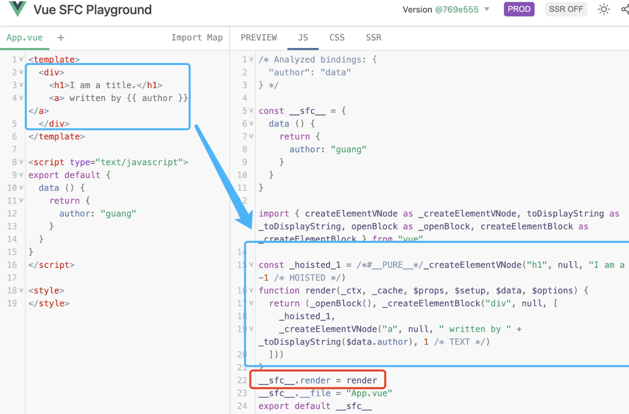
Task: Collapse export default fold on line 9
Action: click(21, 175)
